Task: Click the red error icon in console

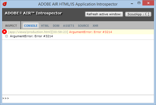Action: click(x=4, y=32)
